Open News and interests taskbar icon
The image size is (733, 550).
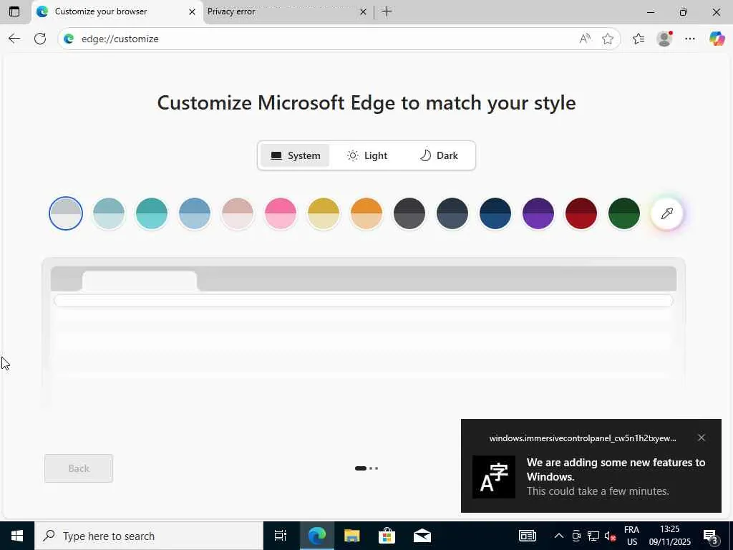coord(528,536)
